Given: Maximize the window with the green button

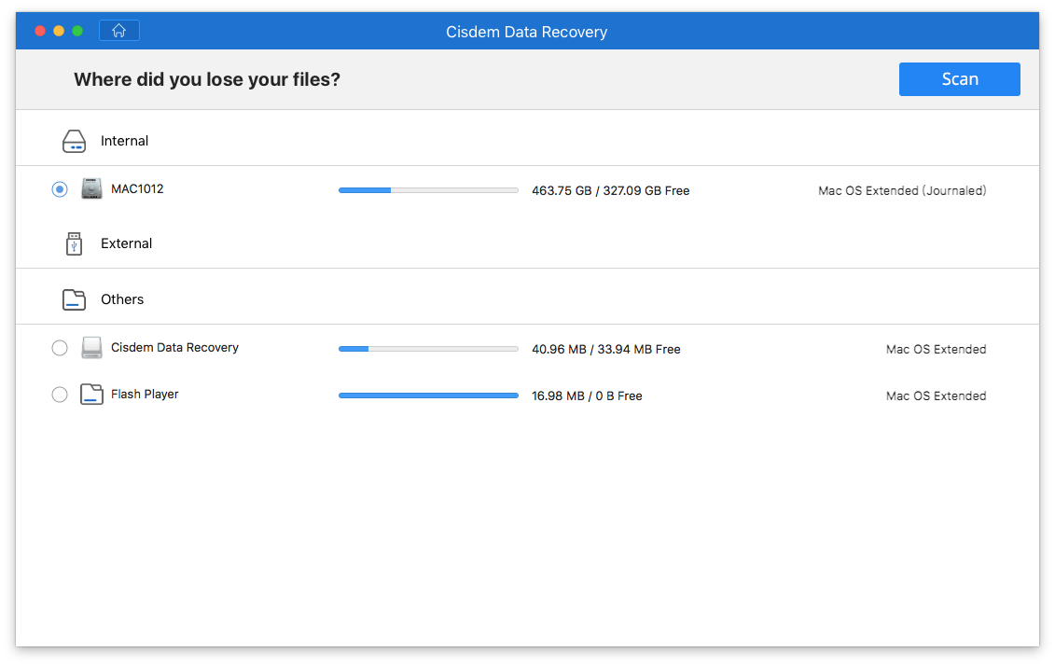Looking at the screenshot, I should pyautogui.click(x=77, y=31).
